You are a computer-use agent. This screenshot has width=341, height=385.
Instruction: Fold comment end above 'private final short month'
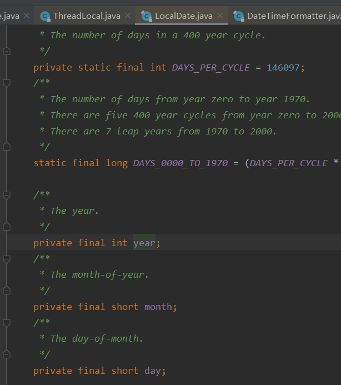7,291
